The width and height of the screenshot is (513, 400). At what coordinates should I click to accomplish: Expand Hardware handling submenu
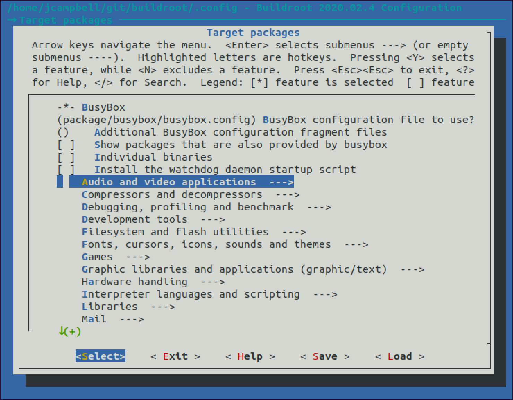click(x=153, y=282)
